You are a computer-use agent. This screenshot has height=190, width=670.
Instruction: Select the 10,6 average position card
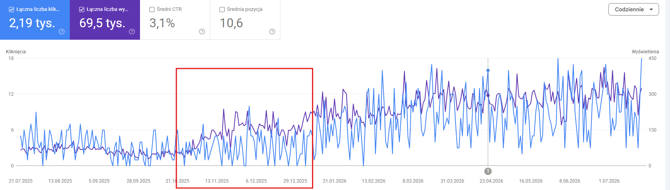pyautogui.click(x=245, y=20)
